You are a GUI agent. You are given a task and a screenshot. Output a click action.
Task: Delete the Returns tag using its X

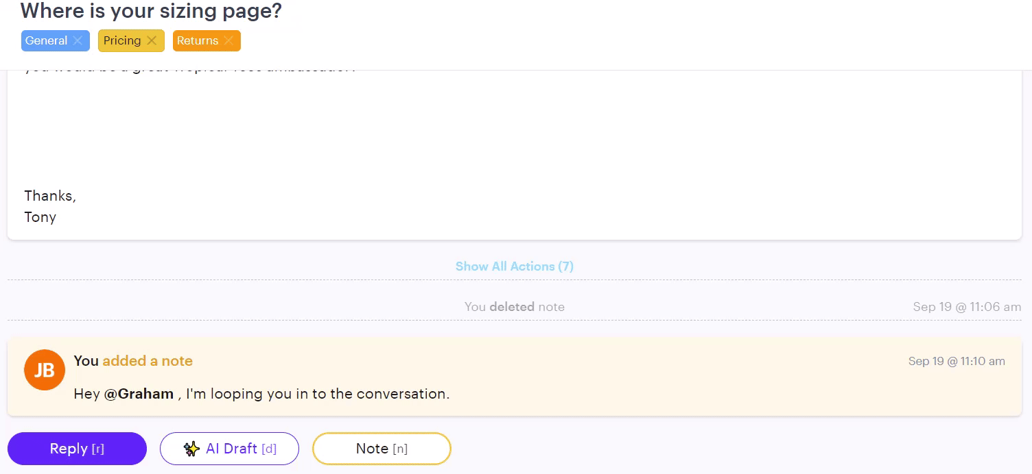[228, 41]
